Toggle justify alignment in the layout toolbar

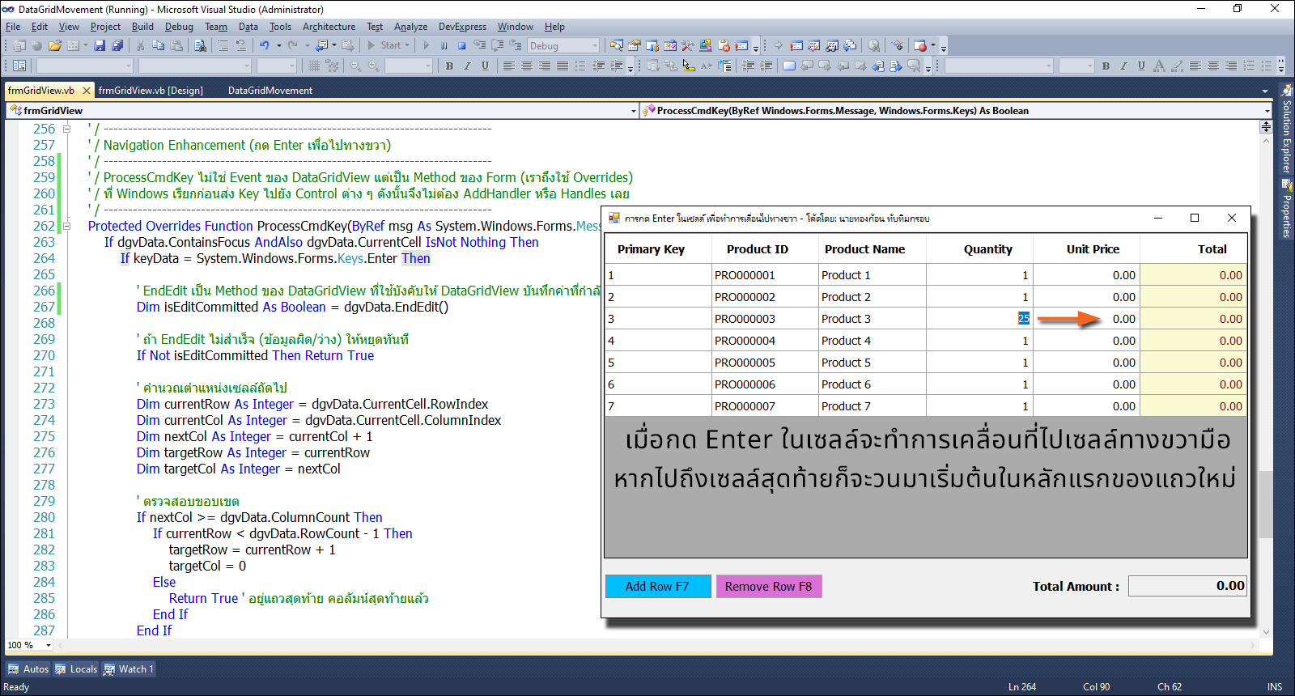(x=563, y=66)
